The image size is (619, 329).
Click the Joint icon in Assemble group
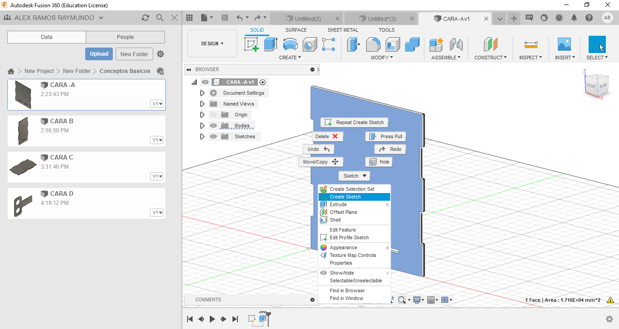(x=456, y=44)
